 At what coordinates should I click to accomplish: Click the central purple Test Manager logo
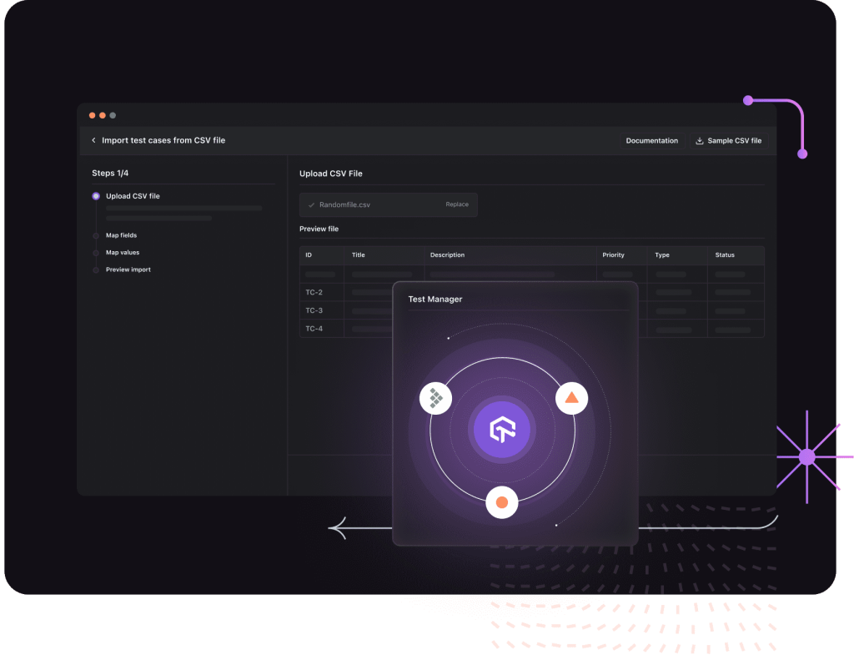(x=501, y=430)
